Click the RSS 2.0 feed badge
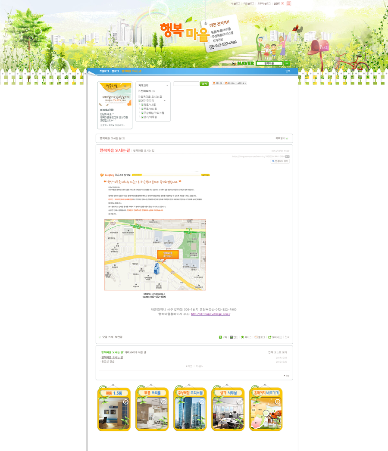 (x=218, y=83)
